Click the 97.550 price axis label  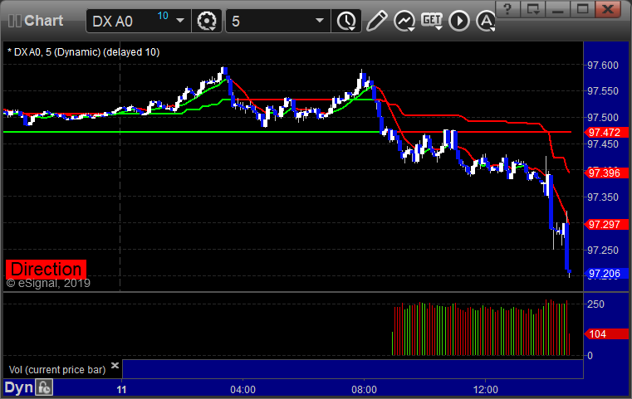click(x=603, y=91)
